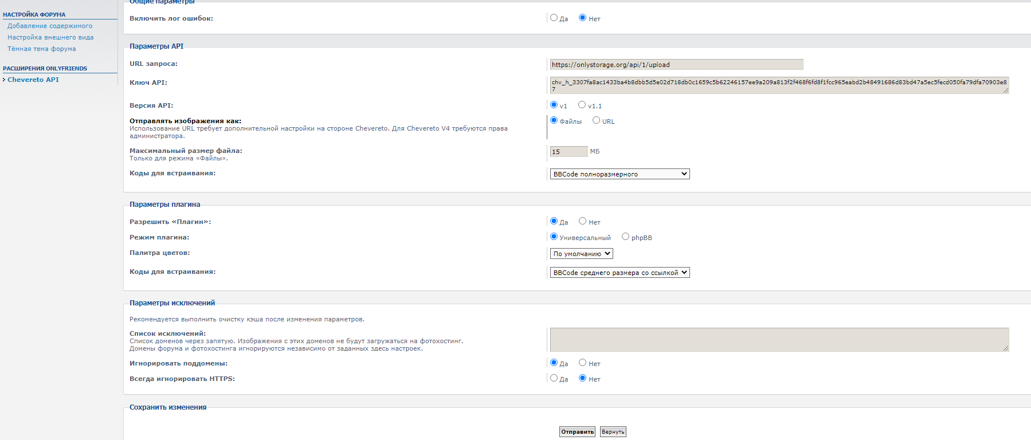Select 'Нет' for Разрешить «Плагин»
The image size is (1031, 440).
point(582,221)
